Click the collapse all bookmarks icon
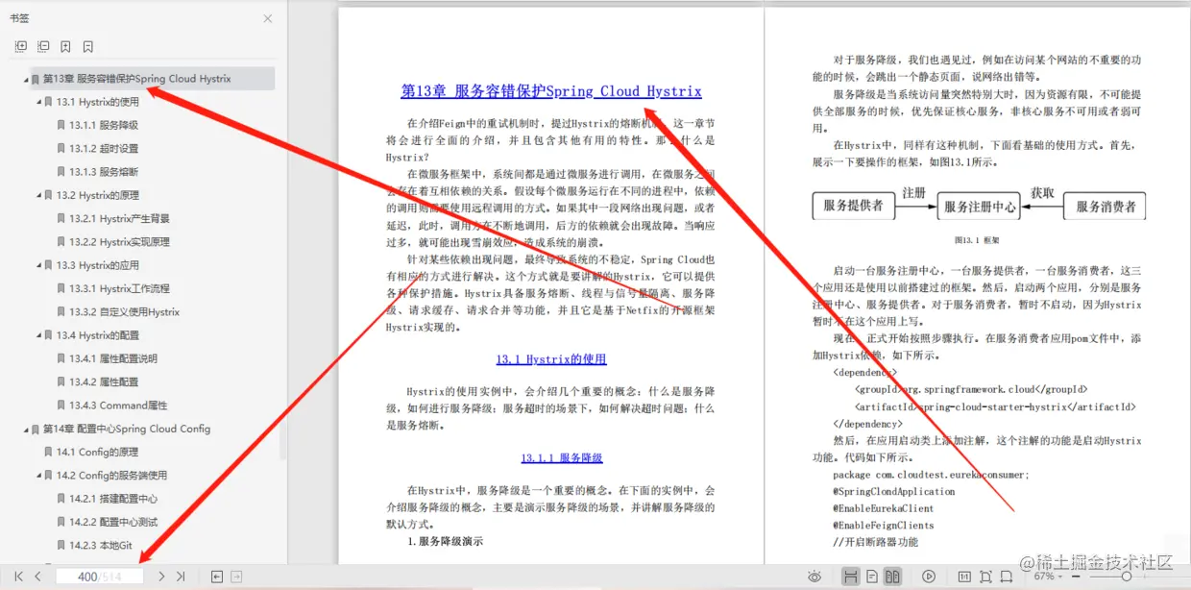The width and height of the screenshot is (1191, 590). tap(43, 46)
